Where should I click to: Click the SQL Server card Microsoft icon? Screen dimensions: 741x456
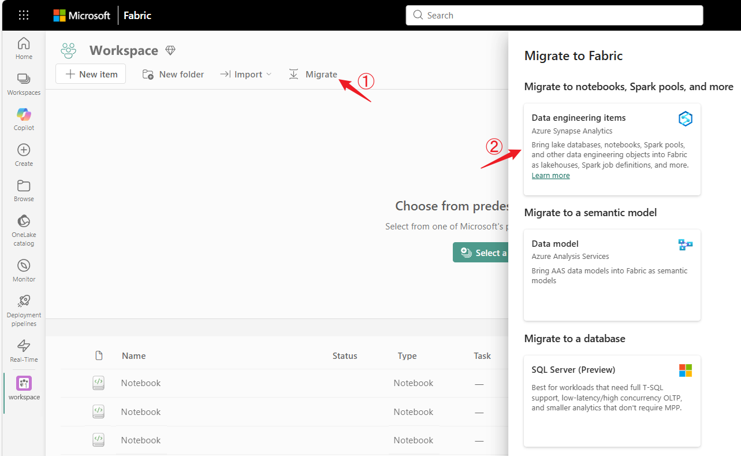pos(686,370)
